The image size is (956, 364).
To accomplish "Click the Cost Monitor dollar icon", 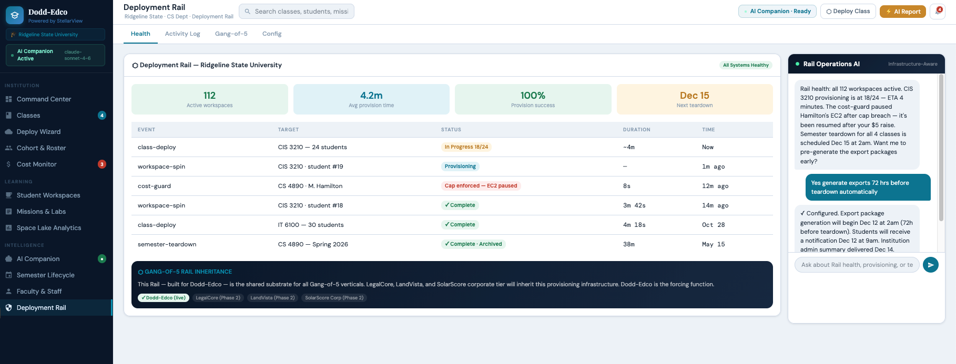I will click(x=8, y=164).
